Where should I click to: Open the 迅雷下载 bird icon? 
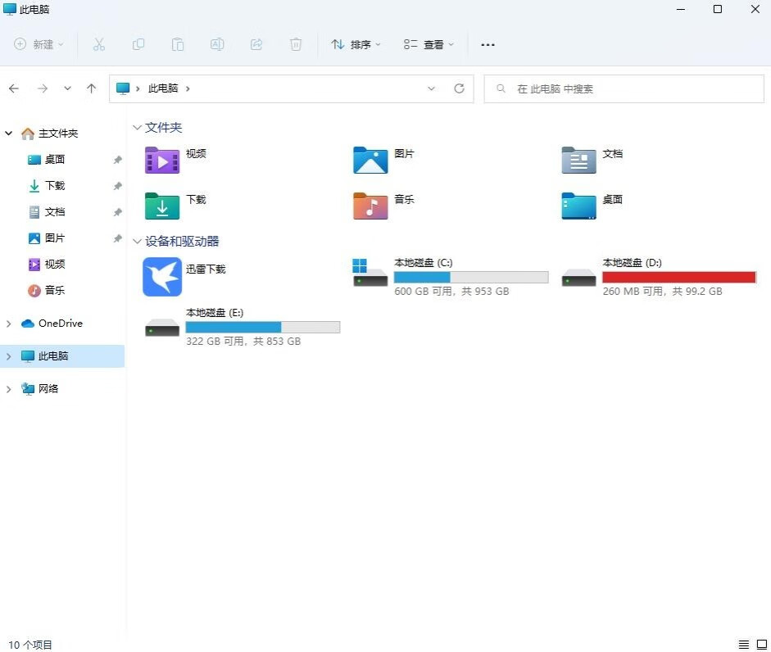point(162,277)
